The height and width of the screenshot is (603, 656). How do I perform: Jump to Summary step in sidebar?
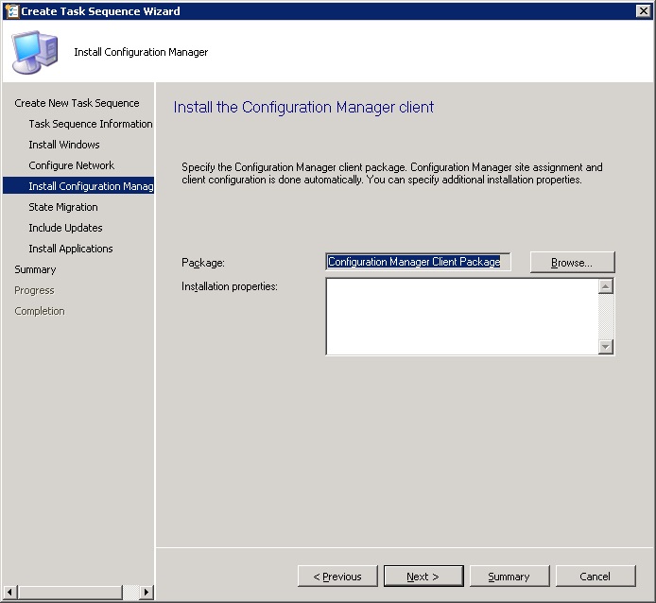pyautogui.click(x=35, y=269)
